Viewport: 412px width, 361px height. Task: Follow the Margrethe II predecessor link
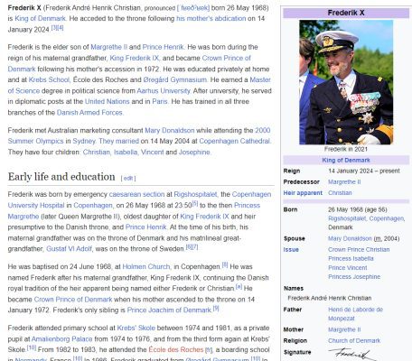[344, 182]
